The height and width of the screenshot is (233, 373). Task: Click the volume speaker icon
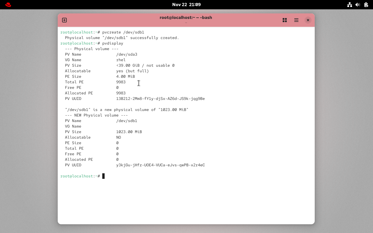tap(358, 5)
